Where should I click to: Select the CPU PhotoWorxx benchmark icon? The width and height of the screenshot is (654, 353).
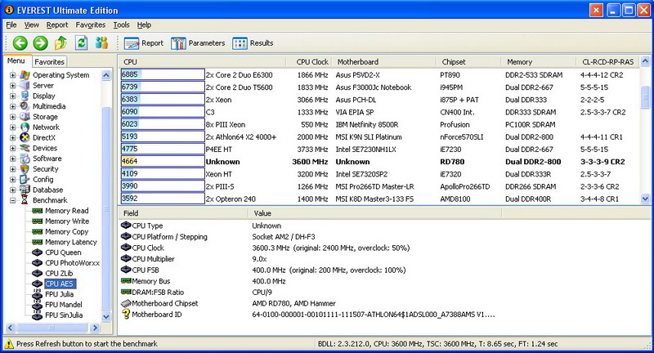[x=37, y=262]
